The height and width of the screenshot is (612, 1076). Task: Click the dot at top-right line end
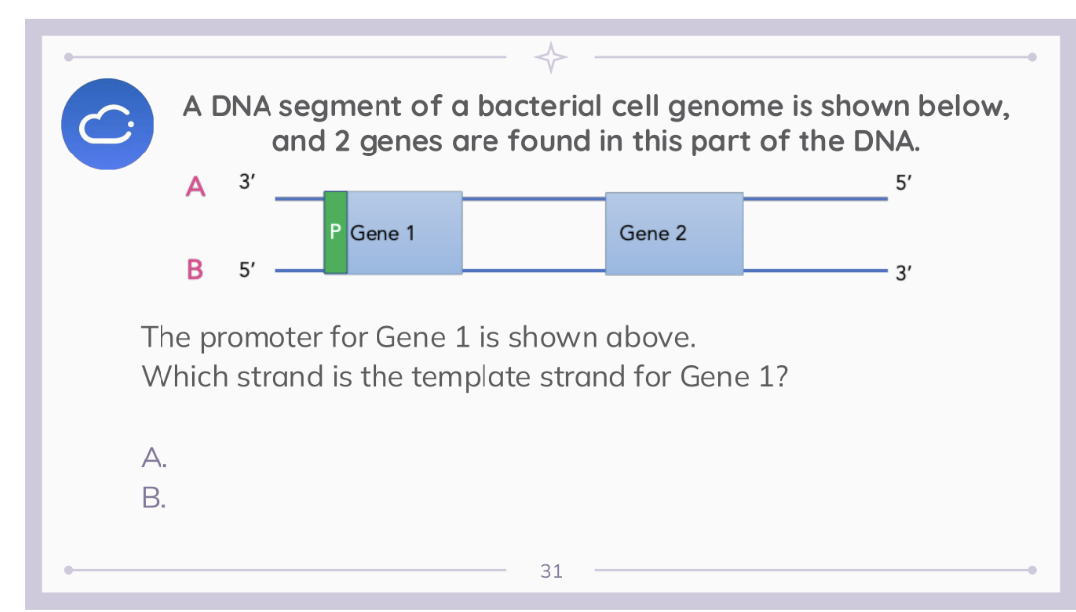(x=1031, y=57)
